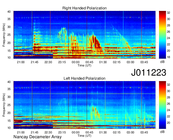Click the yellow 32 MHz horizontal line in Left Handed spectrogram
173x140 pixels.
tap(84, 94)
